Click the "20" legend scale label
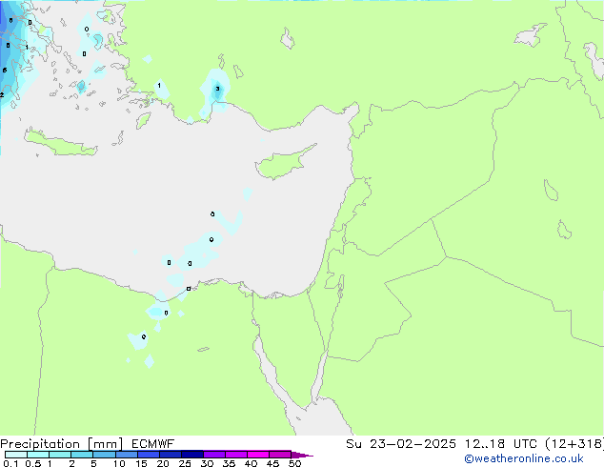 coord(163,463)
